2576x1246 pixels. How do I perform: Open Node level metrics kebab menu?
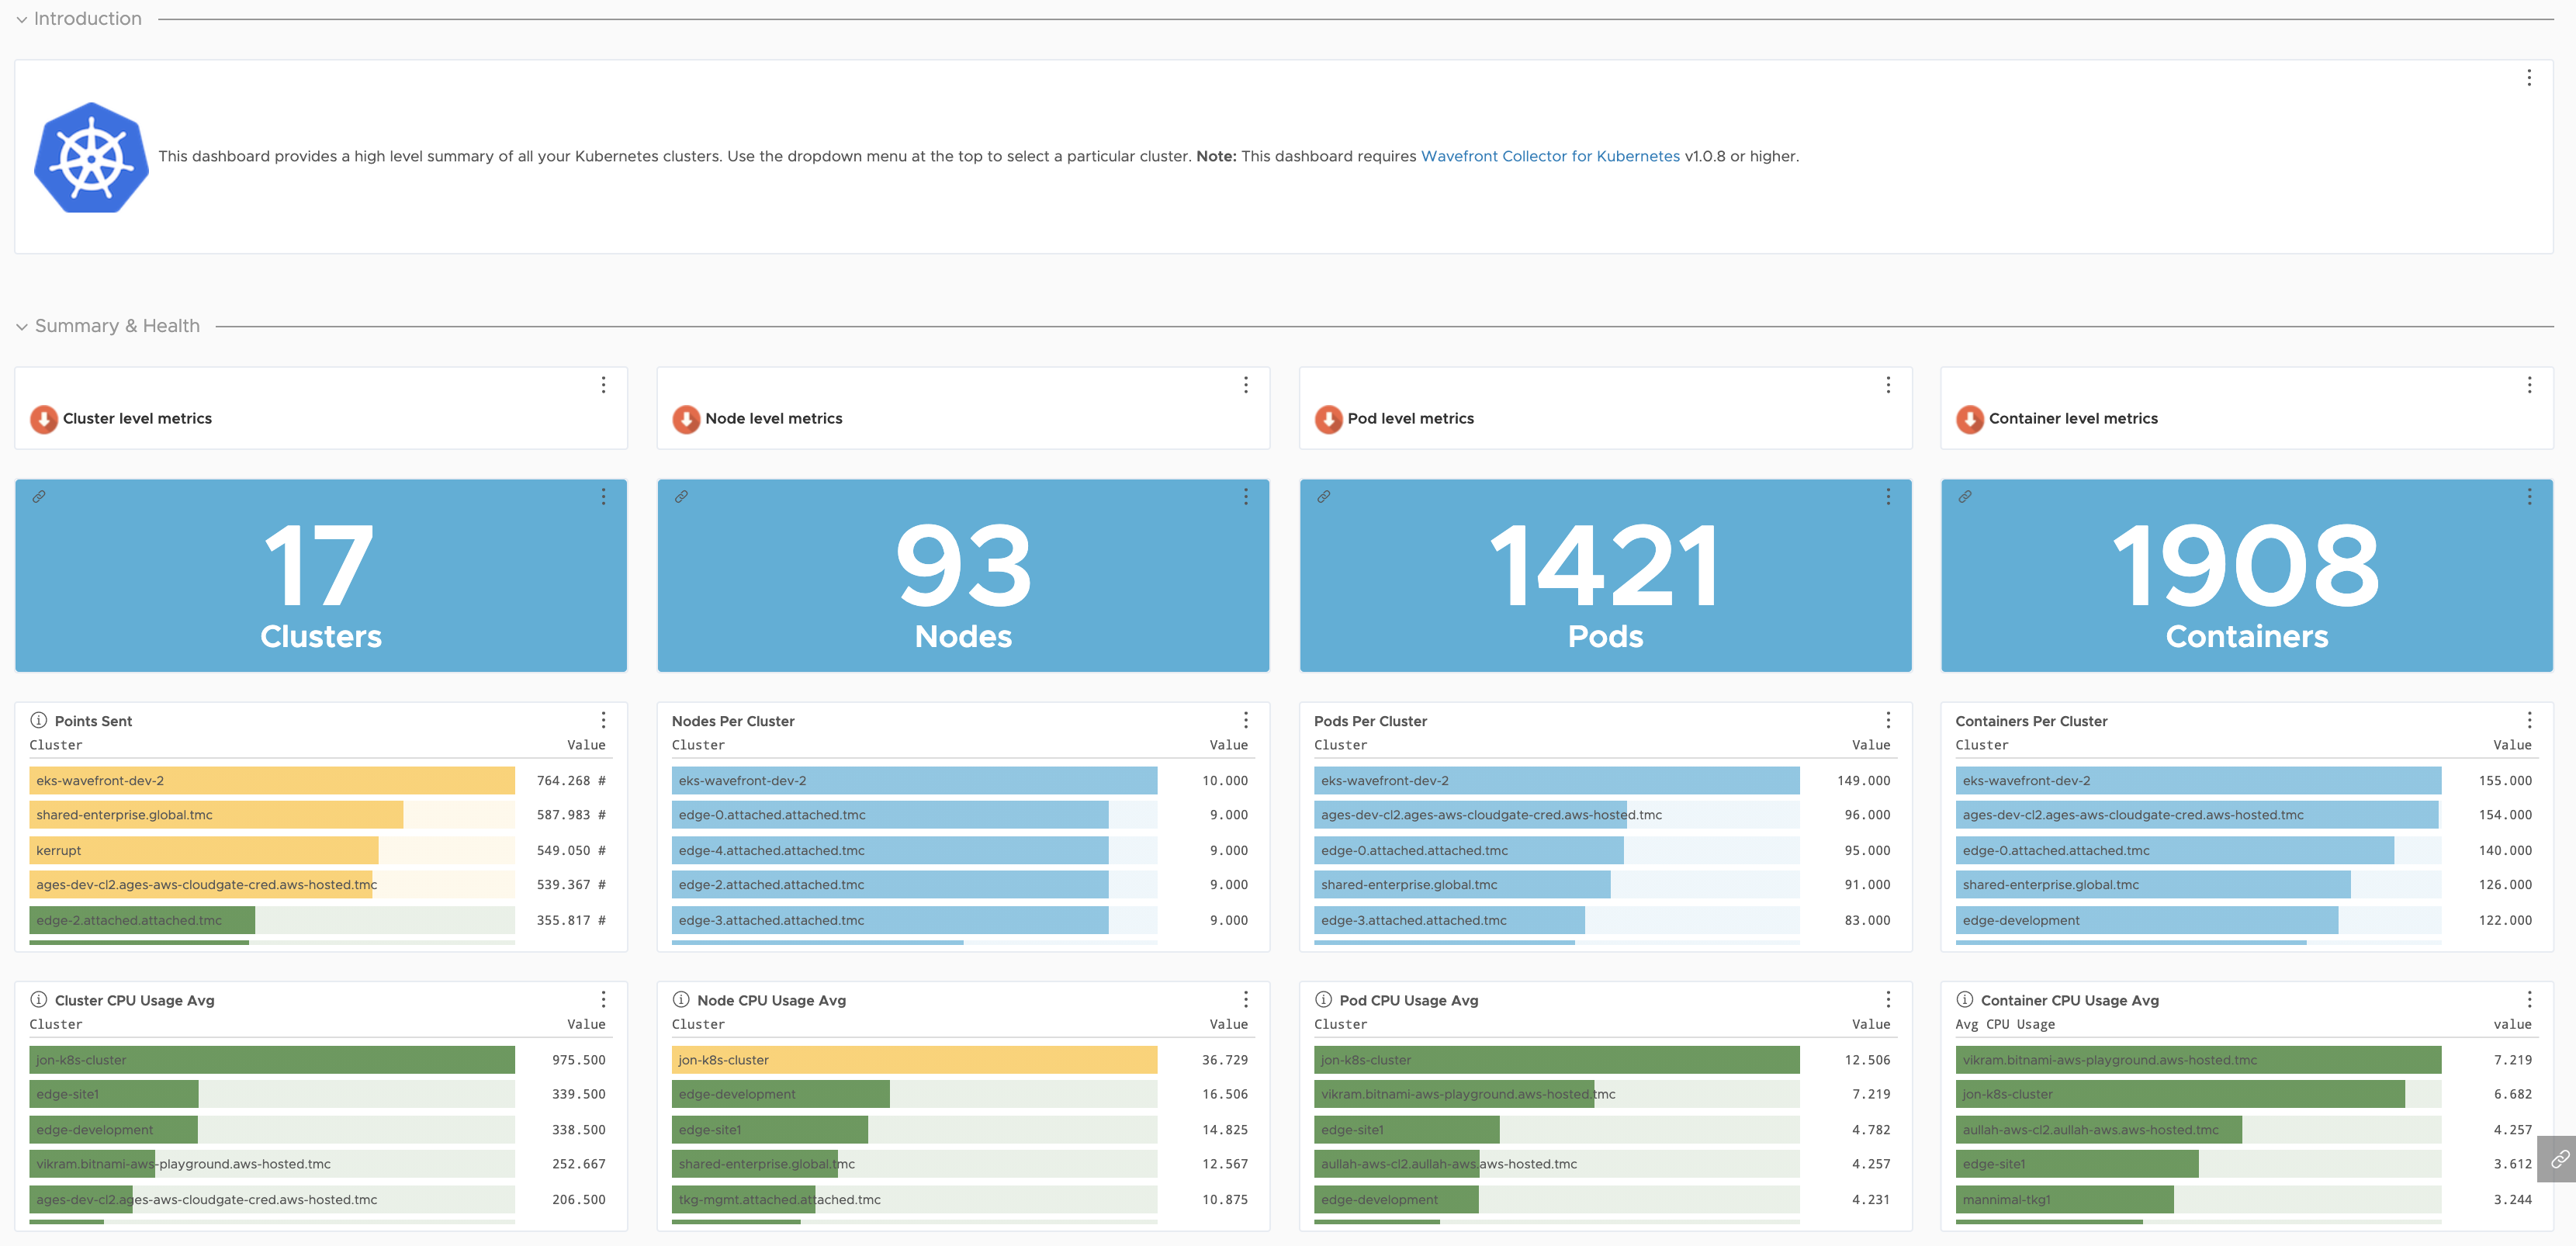[1245, 385]
